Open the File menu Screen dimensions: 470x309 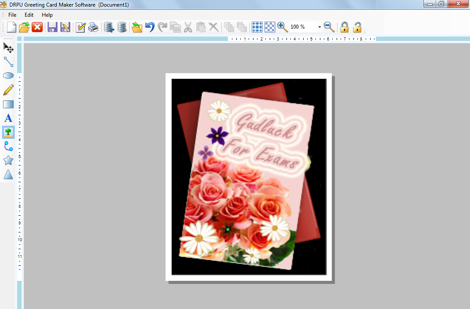click(12, 15)
